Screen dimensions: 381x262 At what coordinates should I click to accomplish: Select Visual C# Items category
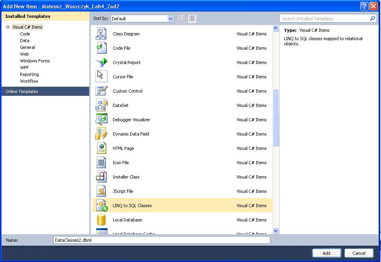click(27, 27)
